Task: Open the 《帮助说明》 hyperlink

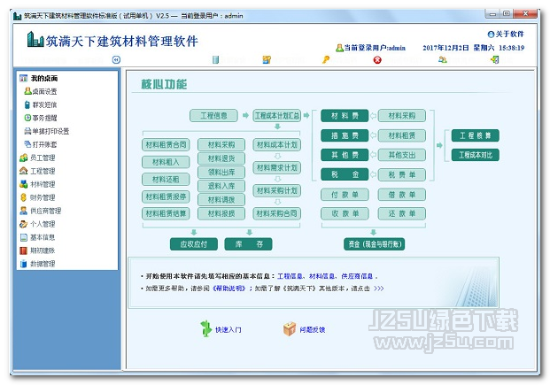Action: pos(229,289)
